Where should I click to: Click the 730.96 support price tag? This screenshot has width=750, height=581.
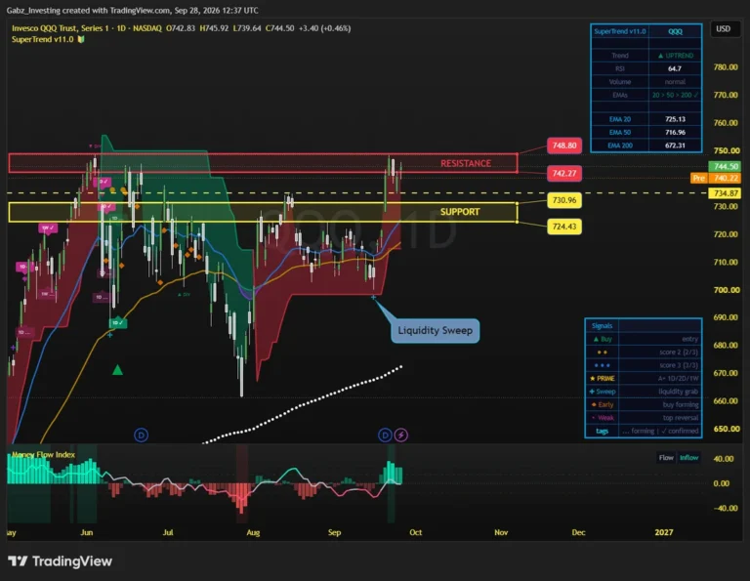tap(564, 200)
